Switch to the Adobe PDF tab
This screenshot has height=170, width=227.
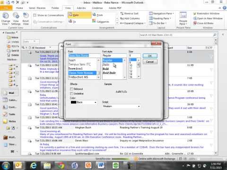[115, 8]
